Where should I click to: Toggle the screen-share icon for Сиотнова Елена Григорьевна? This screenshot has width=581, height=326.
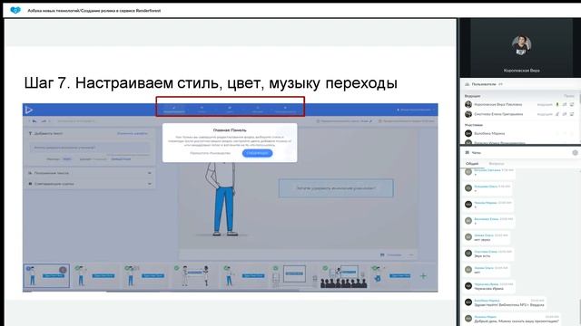coord(572,114)
